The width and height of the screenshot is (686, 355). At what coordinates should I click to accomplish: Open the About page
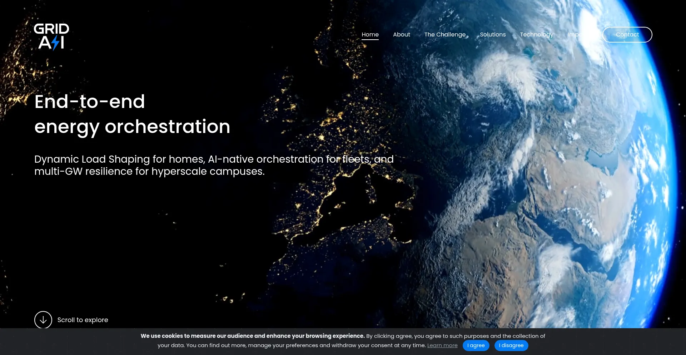pos(401,35)
